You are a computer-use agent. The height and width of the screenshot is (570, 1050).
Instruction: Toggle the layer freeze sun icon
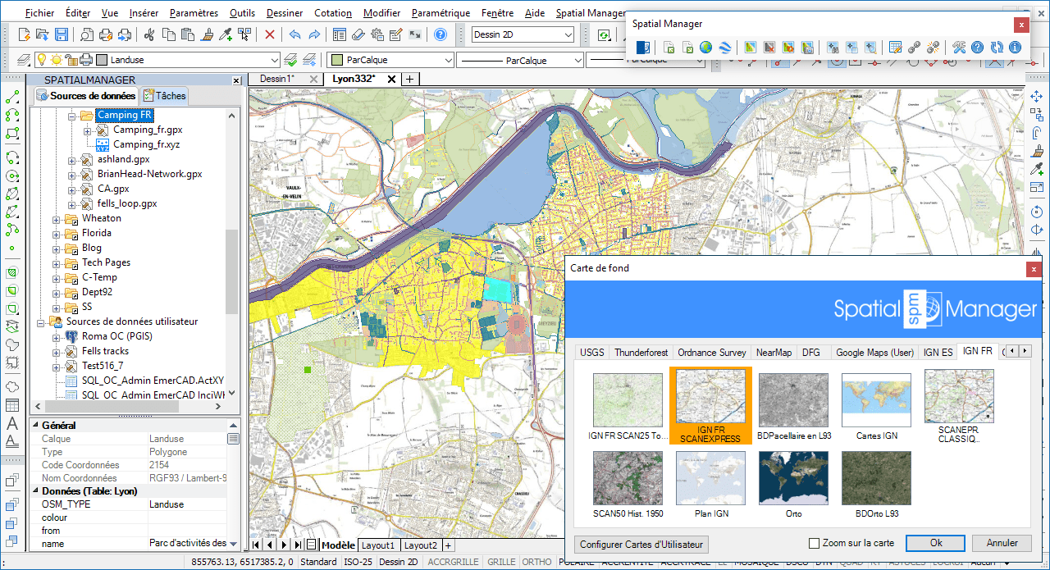coord(56,60)
